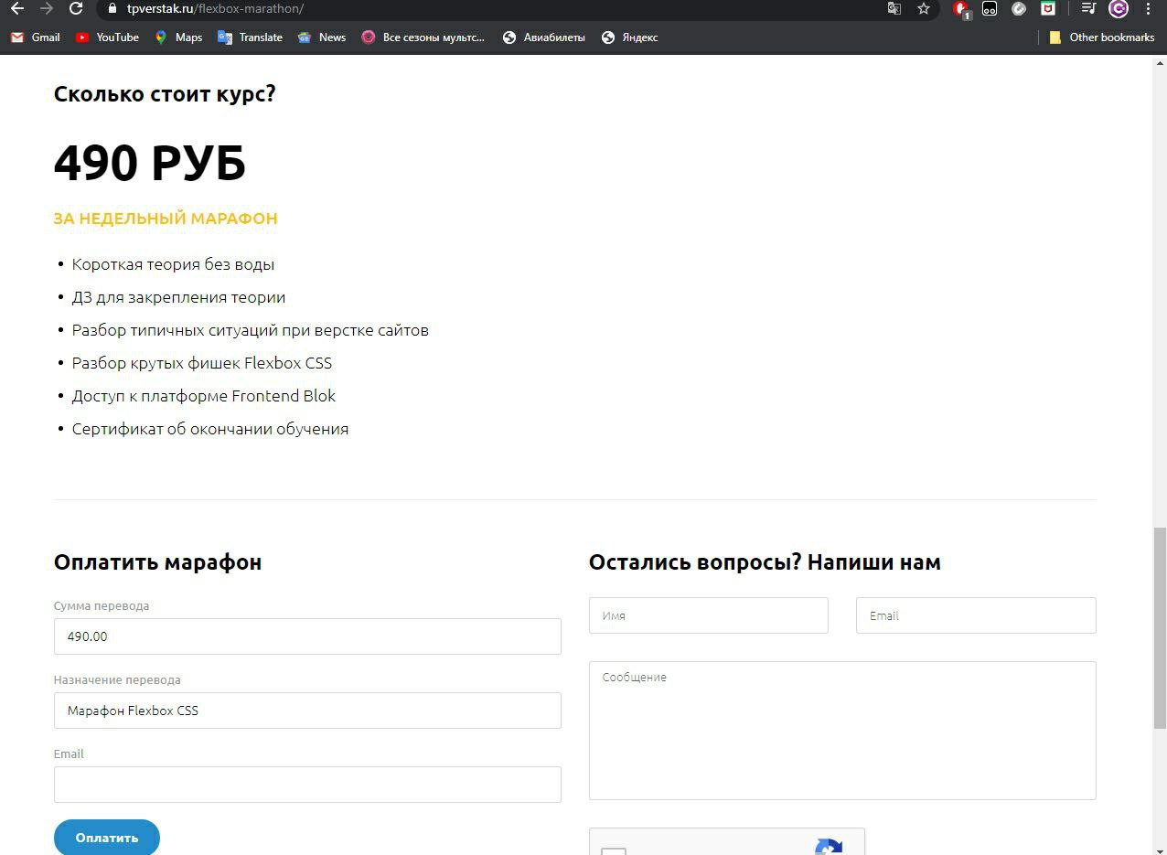
Task: Reload the page with the refresh icon
Action: tap(76, 9)
